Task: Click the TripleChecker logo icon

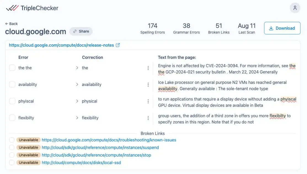Action: coord(12,8)
